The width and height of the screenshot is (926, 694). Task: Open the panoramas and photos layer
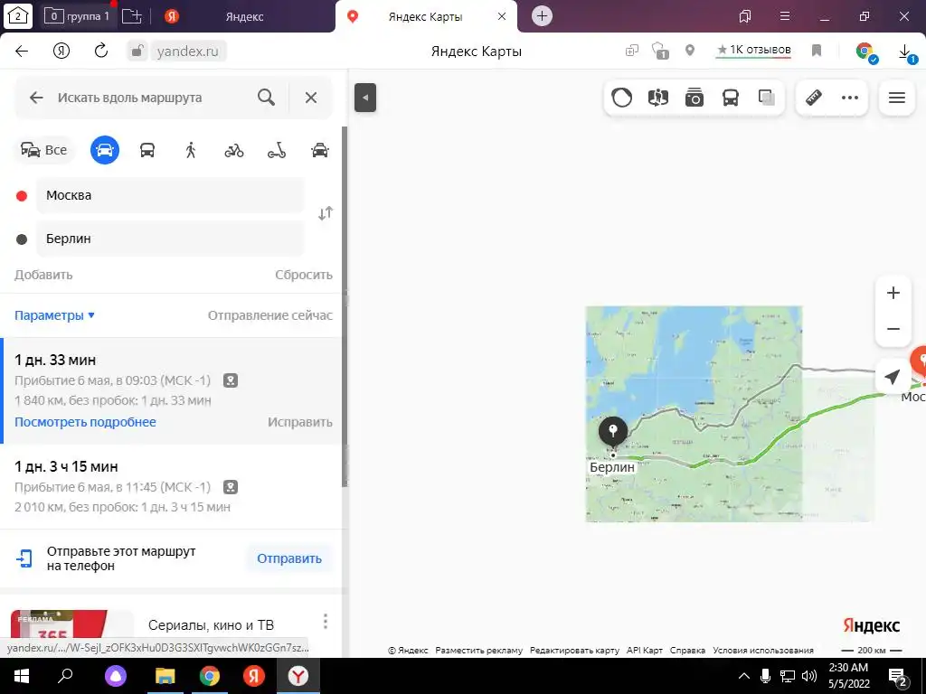(x=694, y=98)
